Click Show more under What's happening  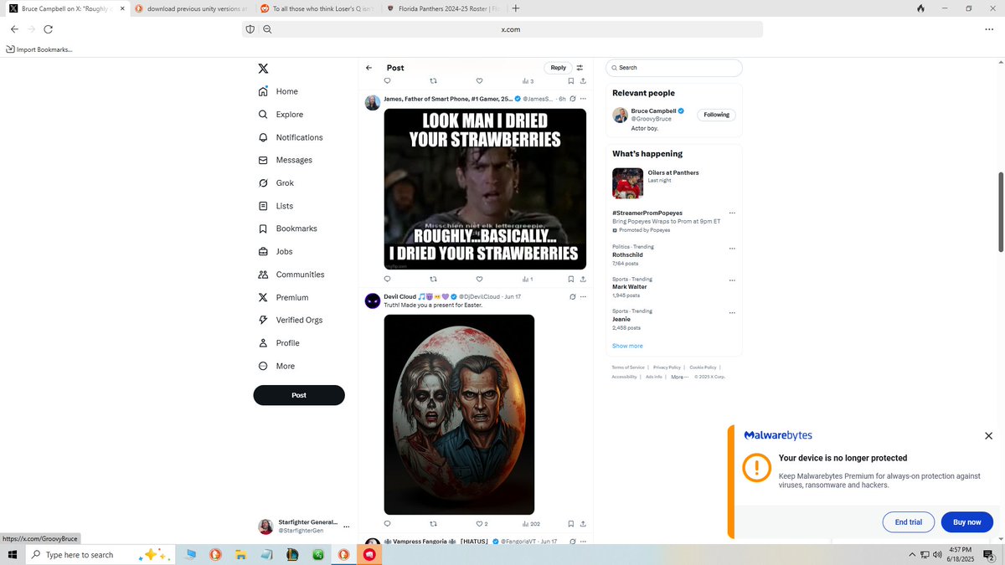click(x=626, y=345)
